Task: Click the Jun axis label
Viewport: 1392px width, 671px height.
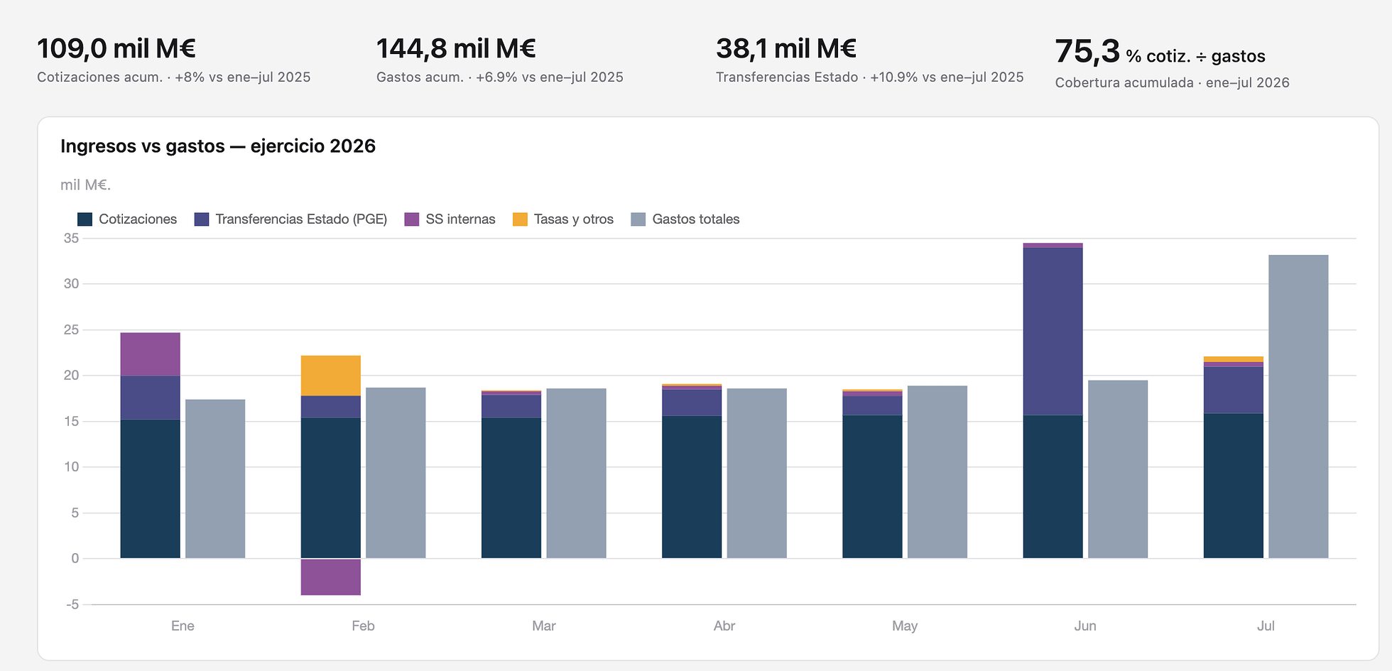Action: pos(1085,626)
